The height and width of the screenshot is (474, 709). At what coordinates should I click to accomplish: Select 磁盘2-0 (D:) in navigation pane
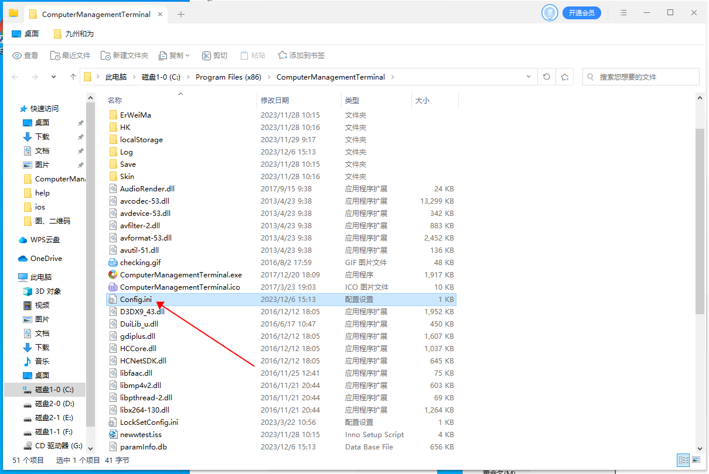[54, 403]
